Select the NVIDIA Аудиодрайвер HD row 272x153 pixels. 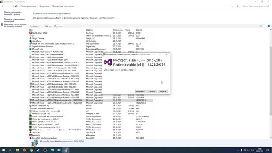click(91, 125)
